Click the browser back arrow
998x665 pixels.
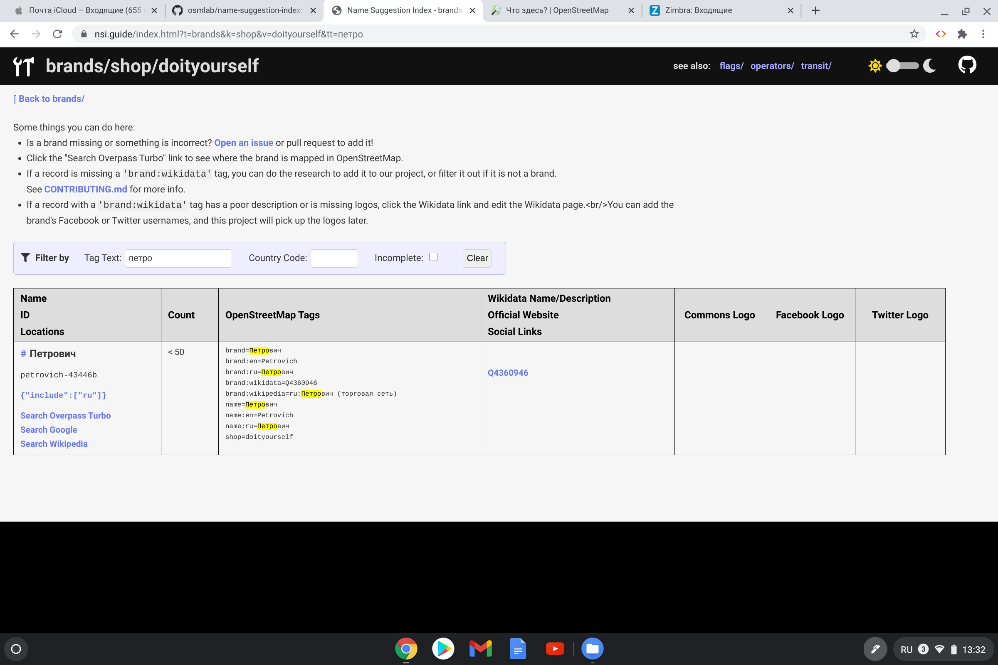(x=15, y=34)
